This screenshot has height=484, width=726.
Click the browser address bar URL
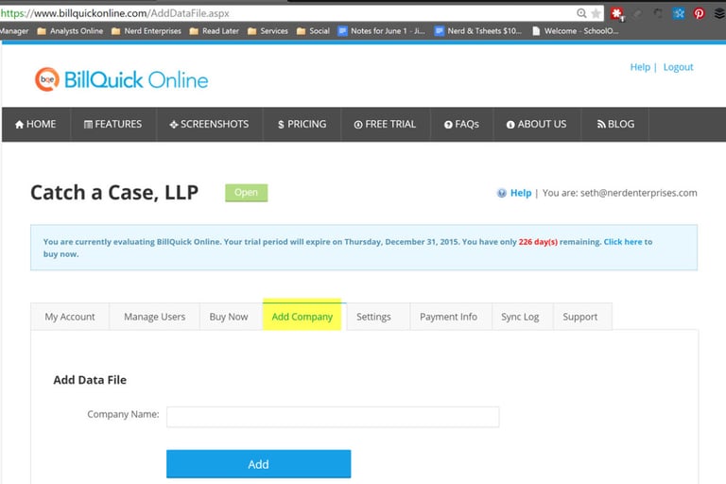click(114, 13)
